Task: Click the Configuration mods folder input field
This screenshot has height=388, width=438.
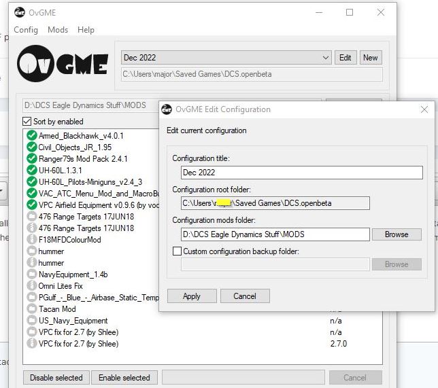Action: (x=275, y=234)
